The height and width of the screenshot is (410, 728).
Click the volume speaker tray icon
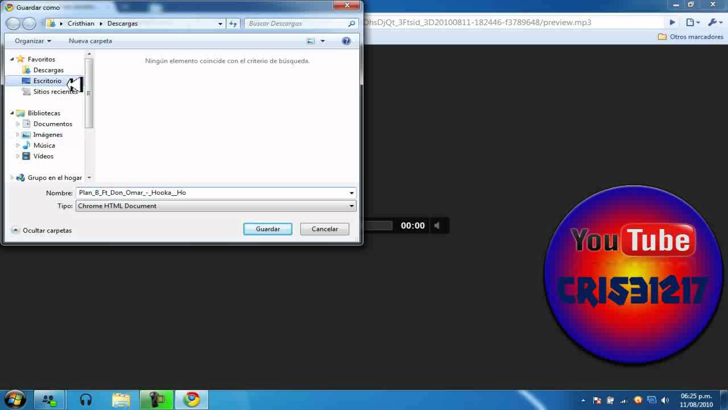[x=665, y=400]
